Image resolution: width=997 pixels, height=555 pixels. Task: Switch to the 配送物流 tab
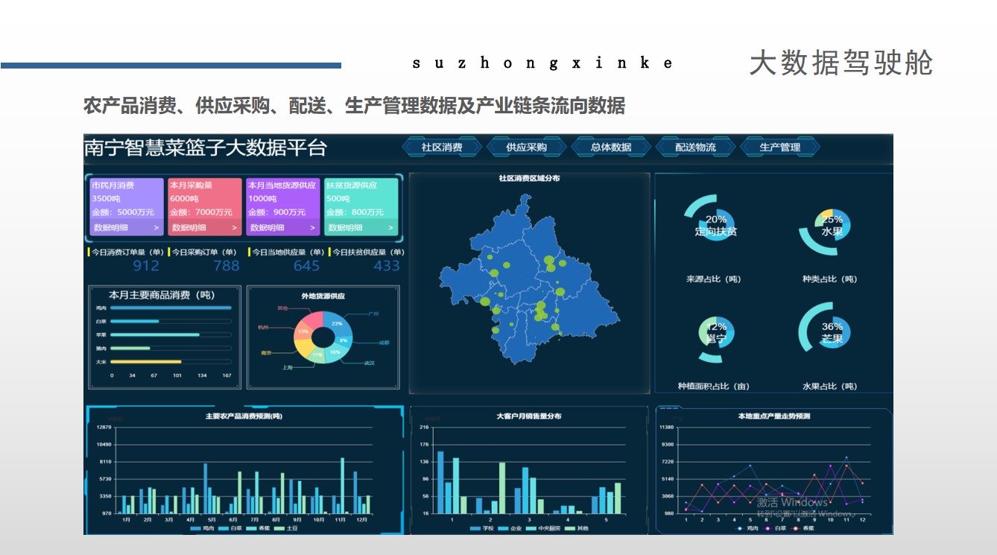point(695,148)
